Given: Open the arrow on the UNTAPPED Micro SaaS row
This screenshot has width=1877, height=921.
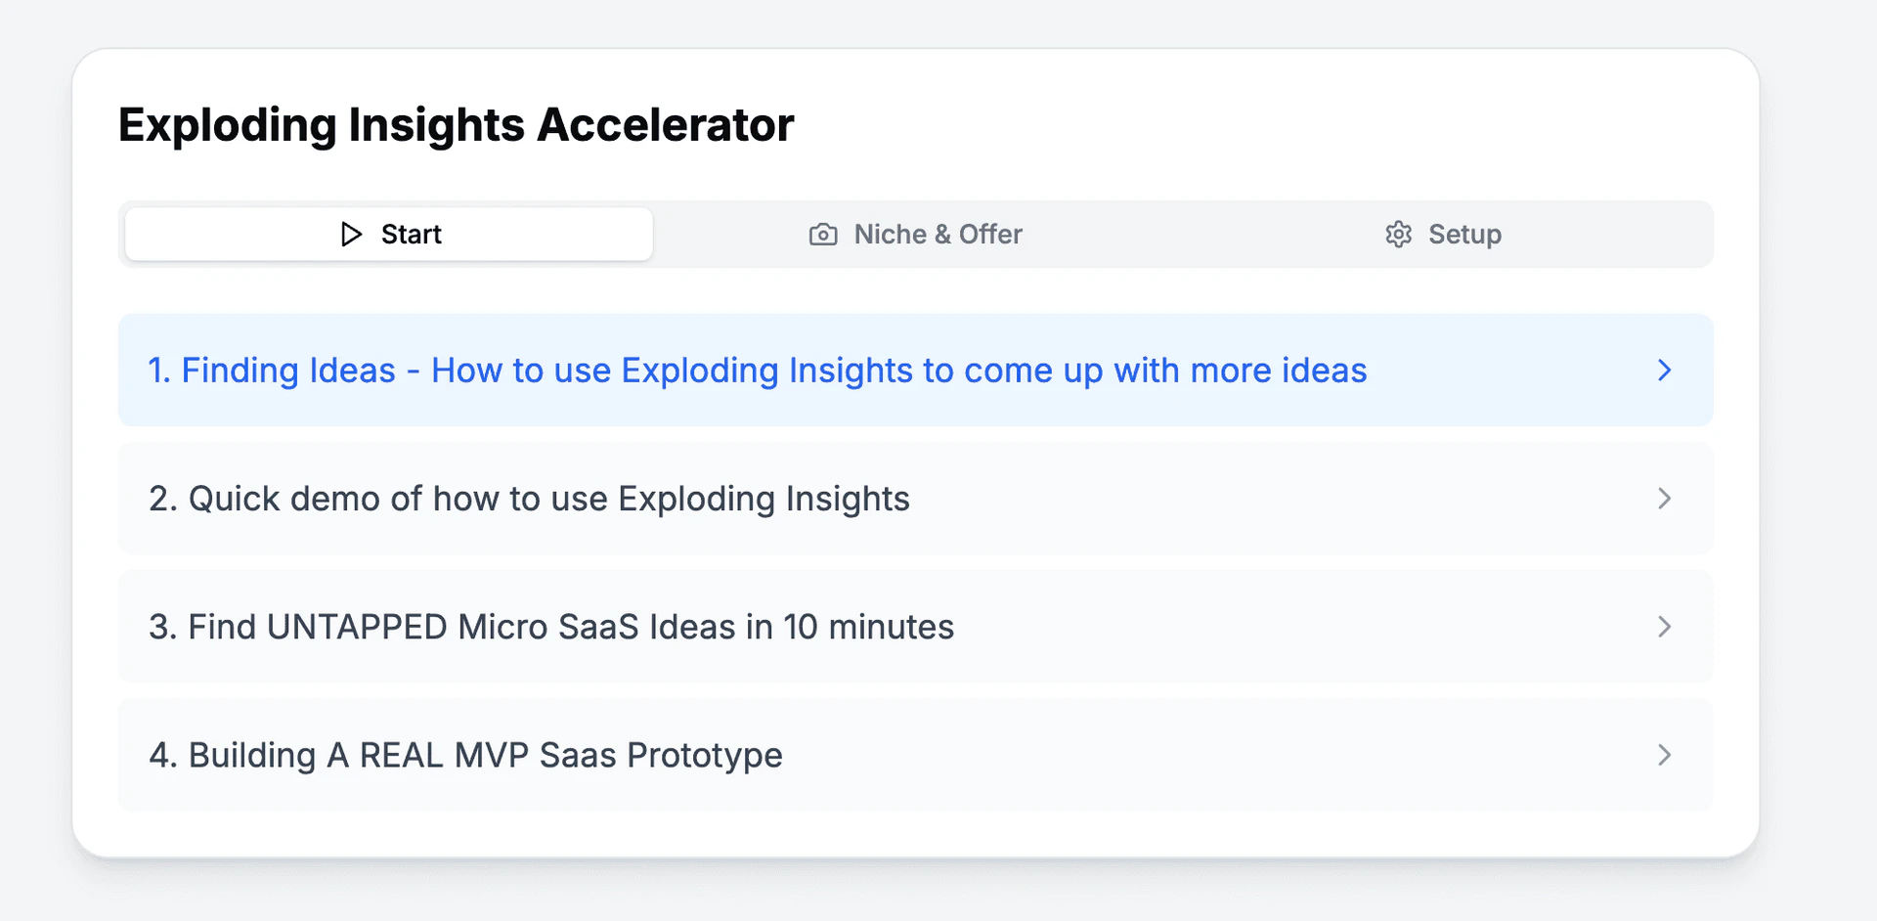Looking at the screenshot, I should click(1665, 627).
